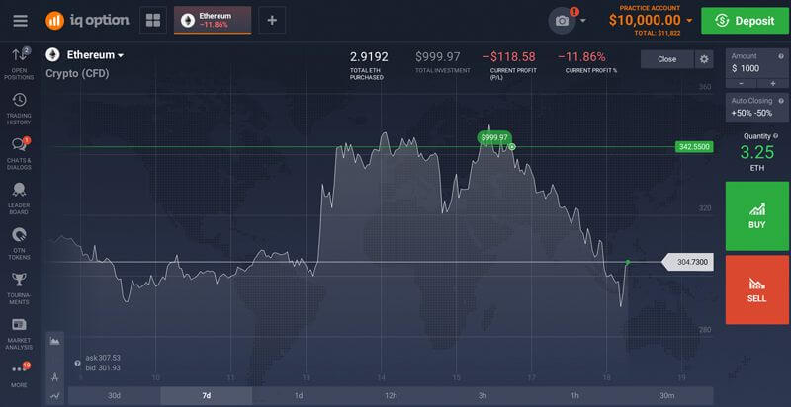
Task: Open position settings gear
Action: [x=704, y=59]
